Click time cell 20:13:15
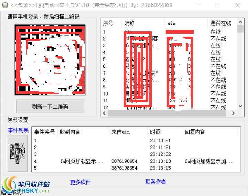248x196 pixels. pyautogui.click(x=160, y=168)
